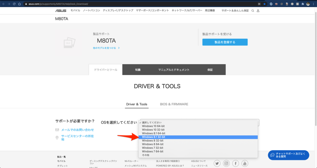Switch to the 保証 tab

(x=210, y=70)
